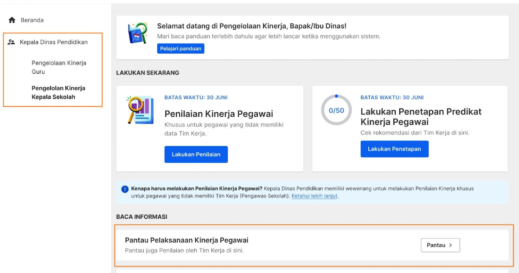The height and width of the screenshot is (273, 519).
Task: Click the Pantau button
Action: click(x=440, y=245)
